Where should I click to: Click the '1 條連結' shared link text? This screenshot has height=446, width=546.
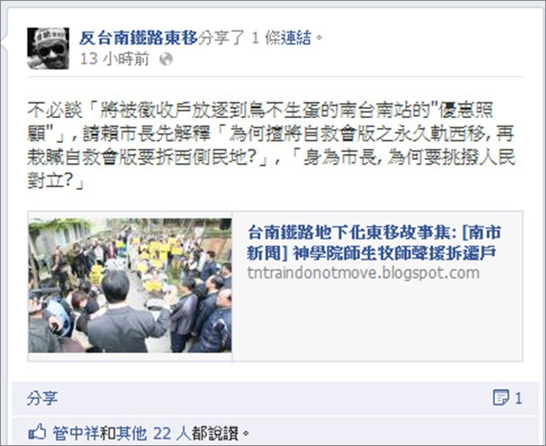point(281,38)
